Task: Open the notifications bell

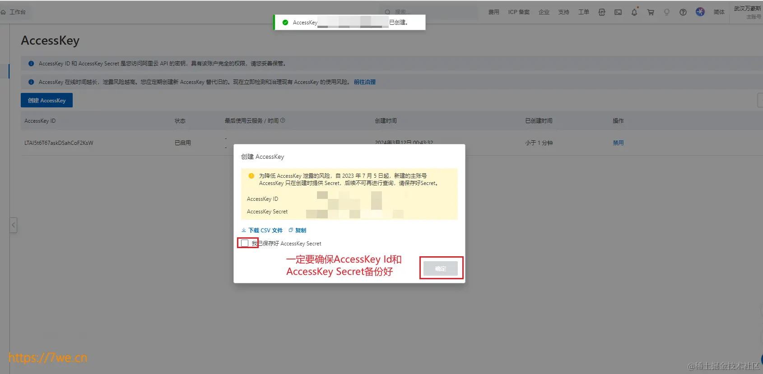Action: [x=634, y=12]
